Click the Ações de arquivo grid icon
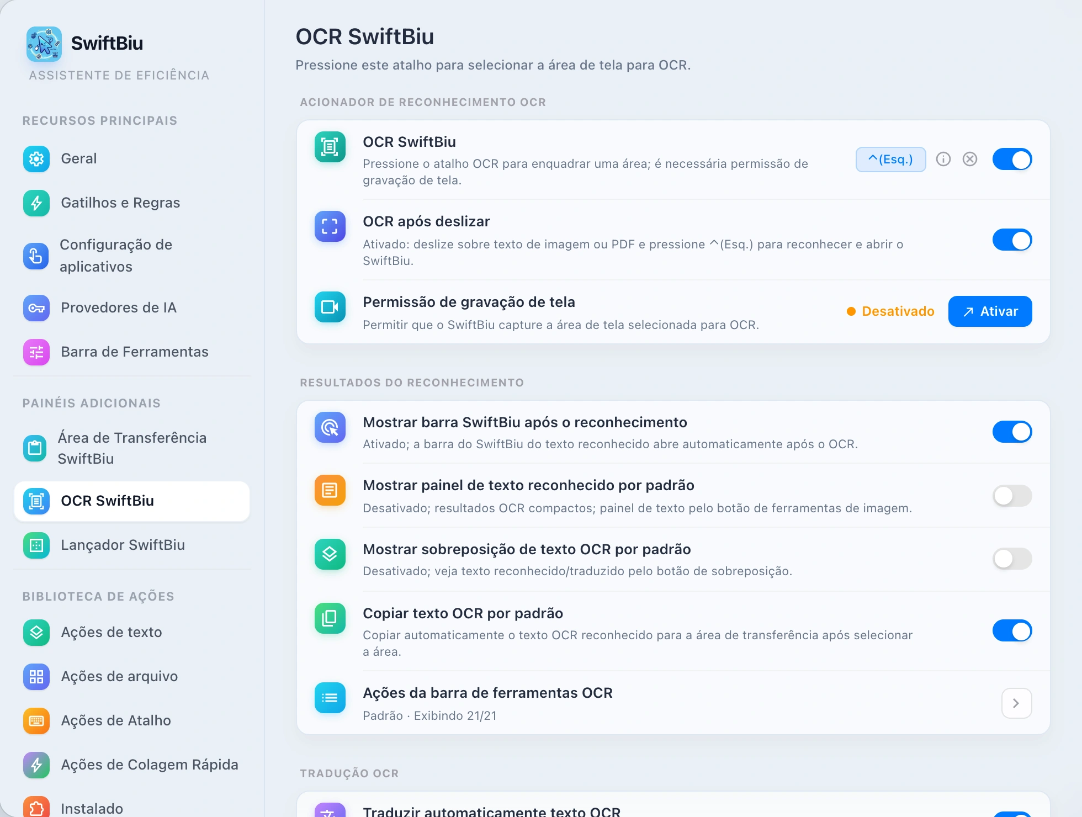 [x=36, y=677]
